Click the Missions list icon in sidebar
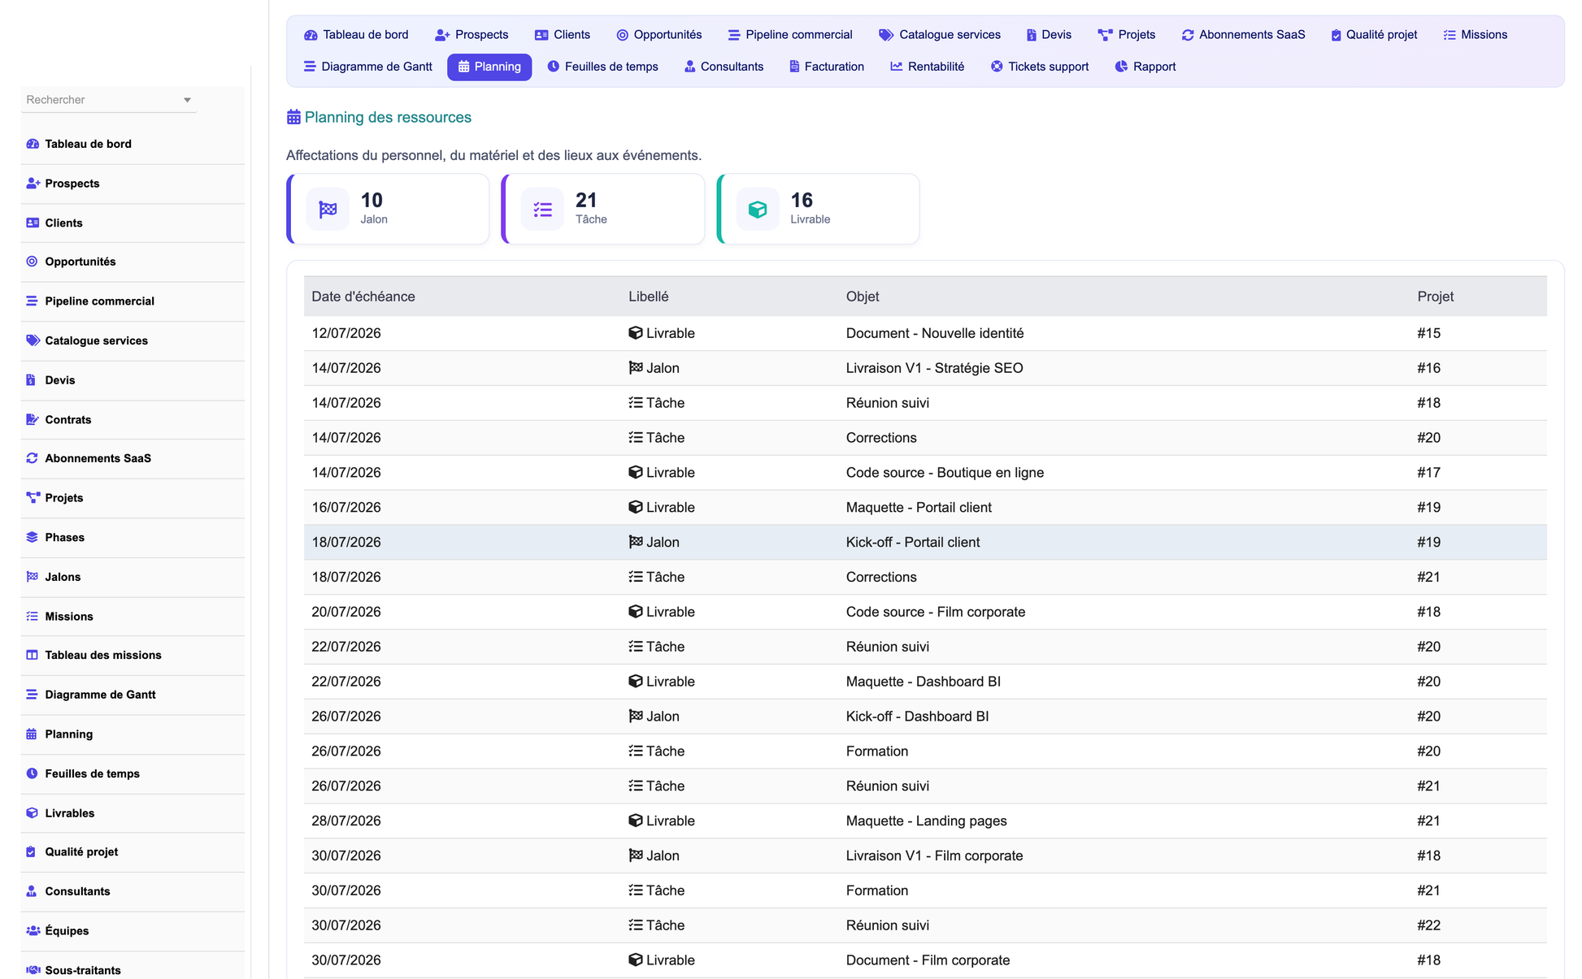Viewport: 1582px width, 979px height. click(x=33, y=617)
